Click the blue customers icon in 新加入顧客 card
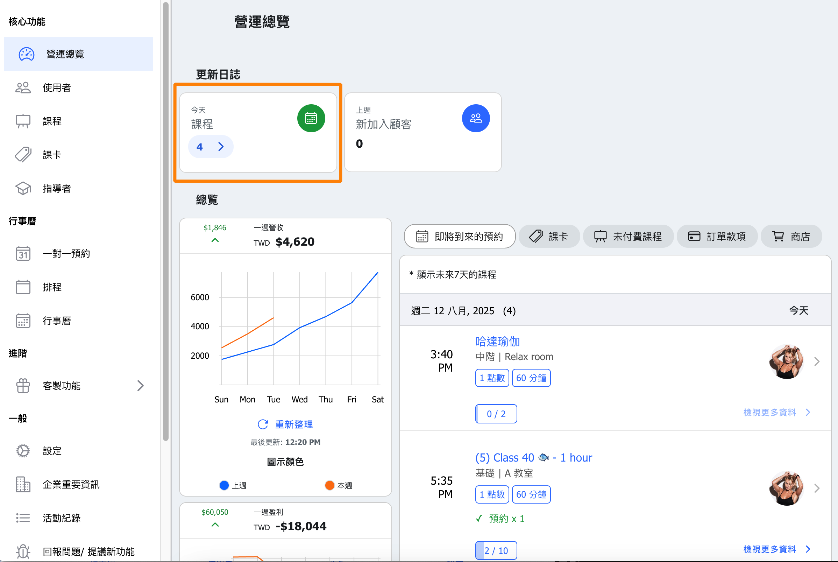 pos(476,118)
